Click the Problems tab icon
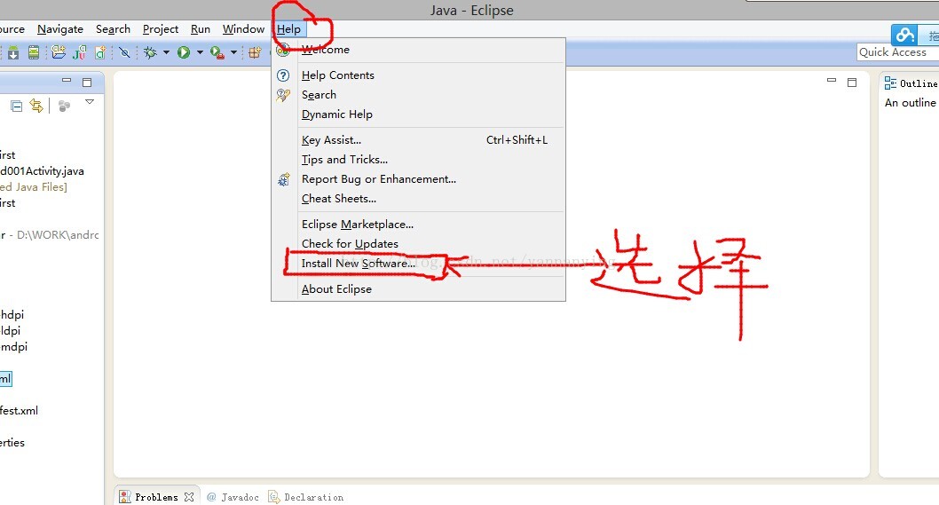The height and width of the screenshot is (505, 939). [124, 497]
